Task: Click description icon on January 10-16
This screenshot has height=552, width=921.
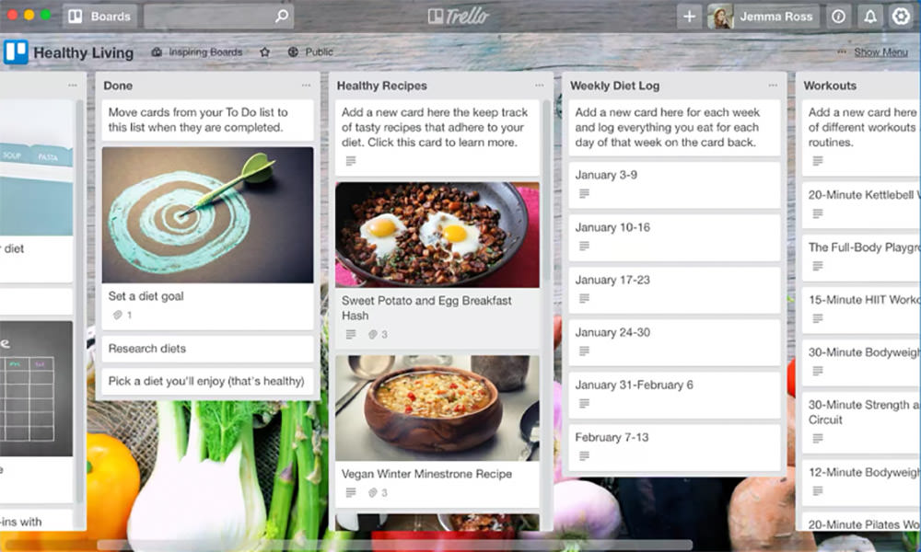Action: [x=584, y=246]
